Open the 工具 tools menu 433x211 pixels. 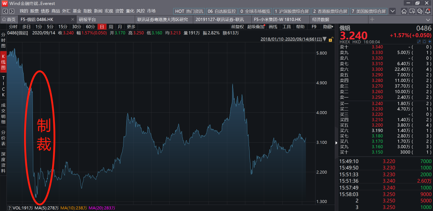287,27
